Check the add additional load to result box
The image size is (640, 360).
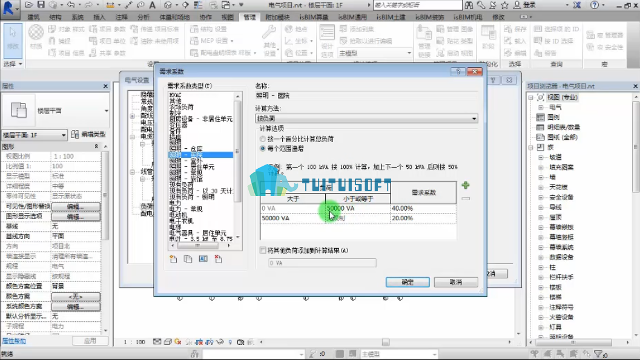coord(263,250)
